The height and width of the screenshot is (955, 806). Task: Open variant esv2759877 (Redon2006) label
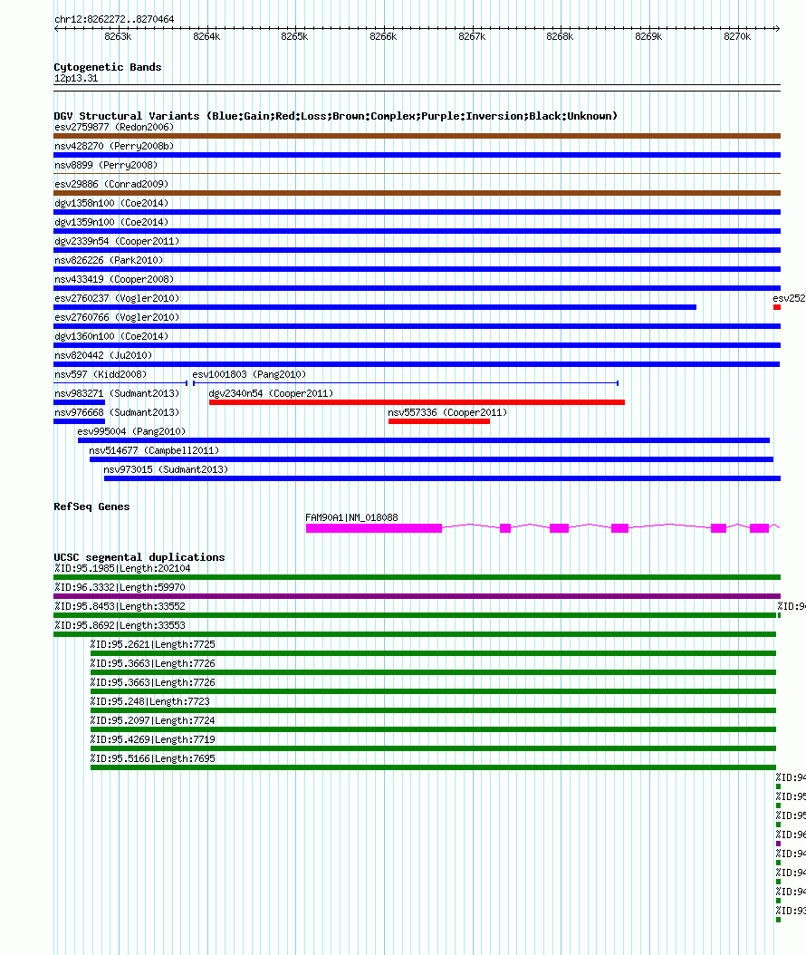114,127
